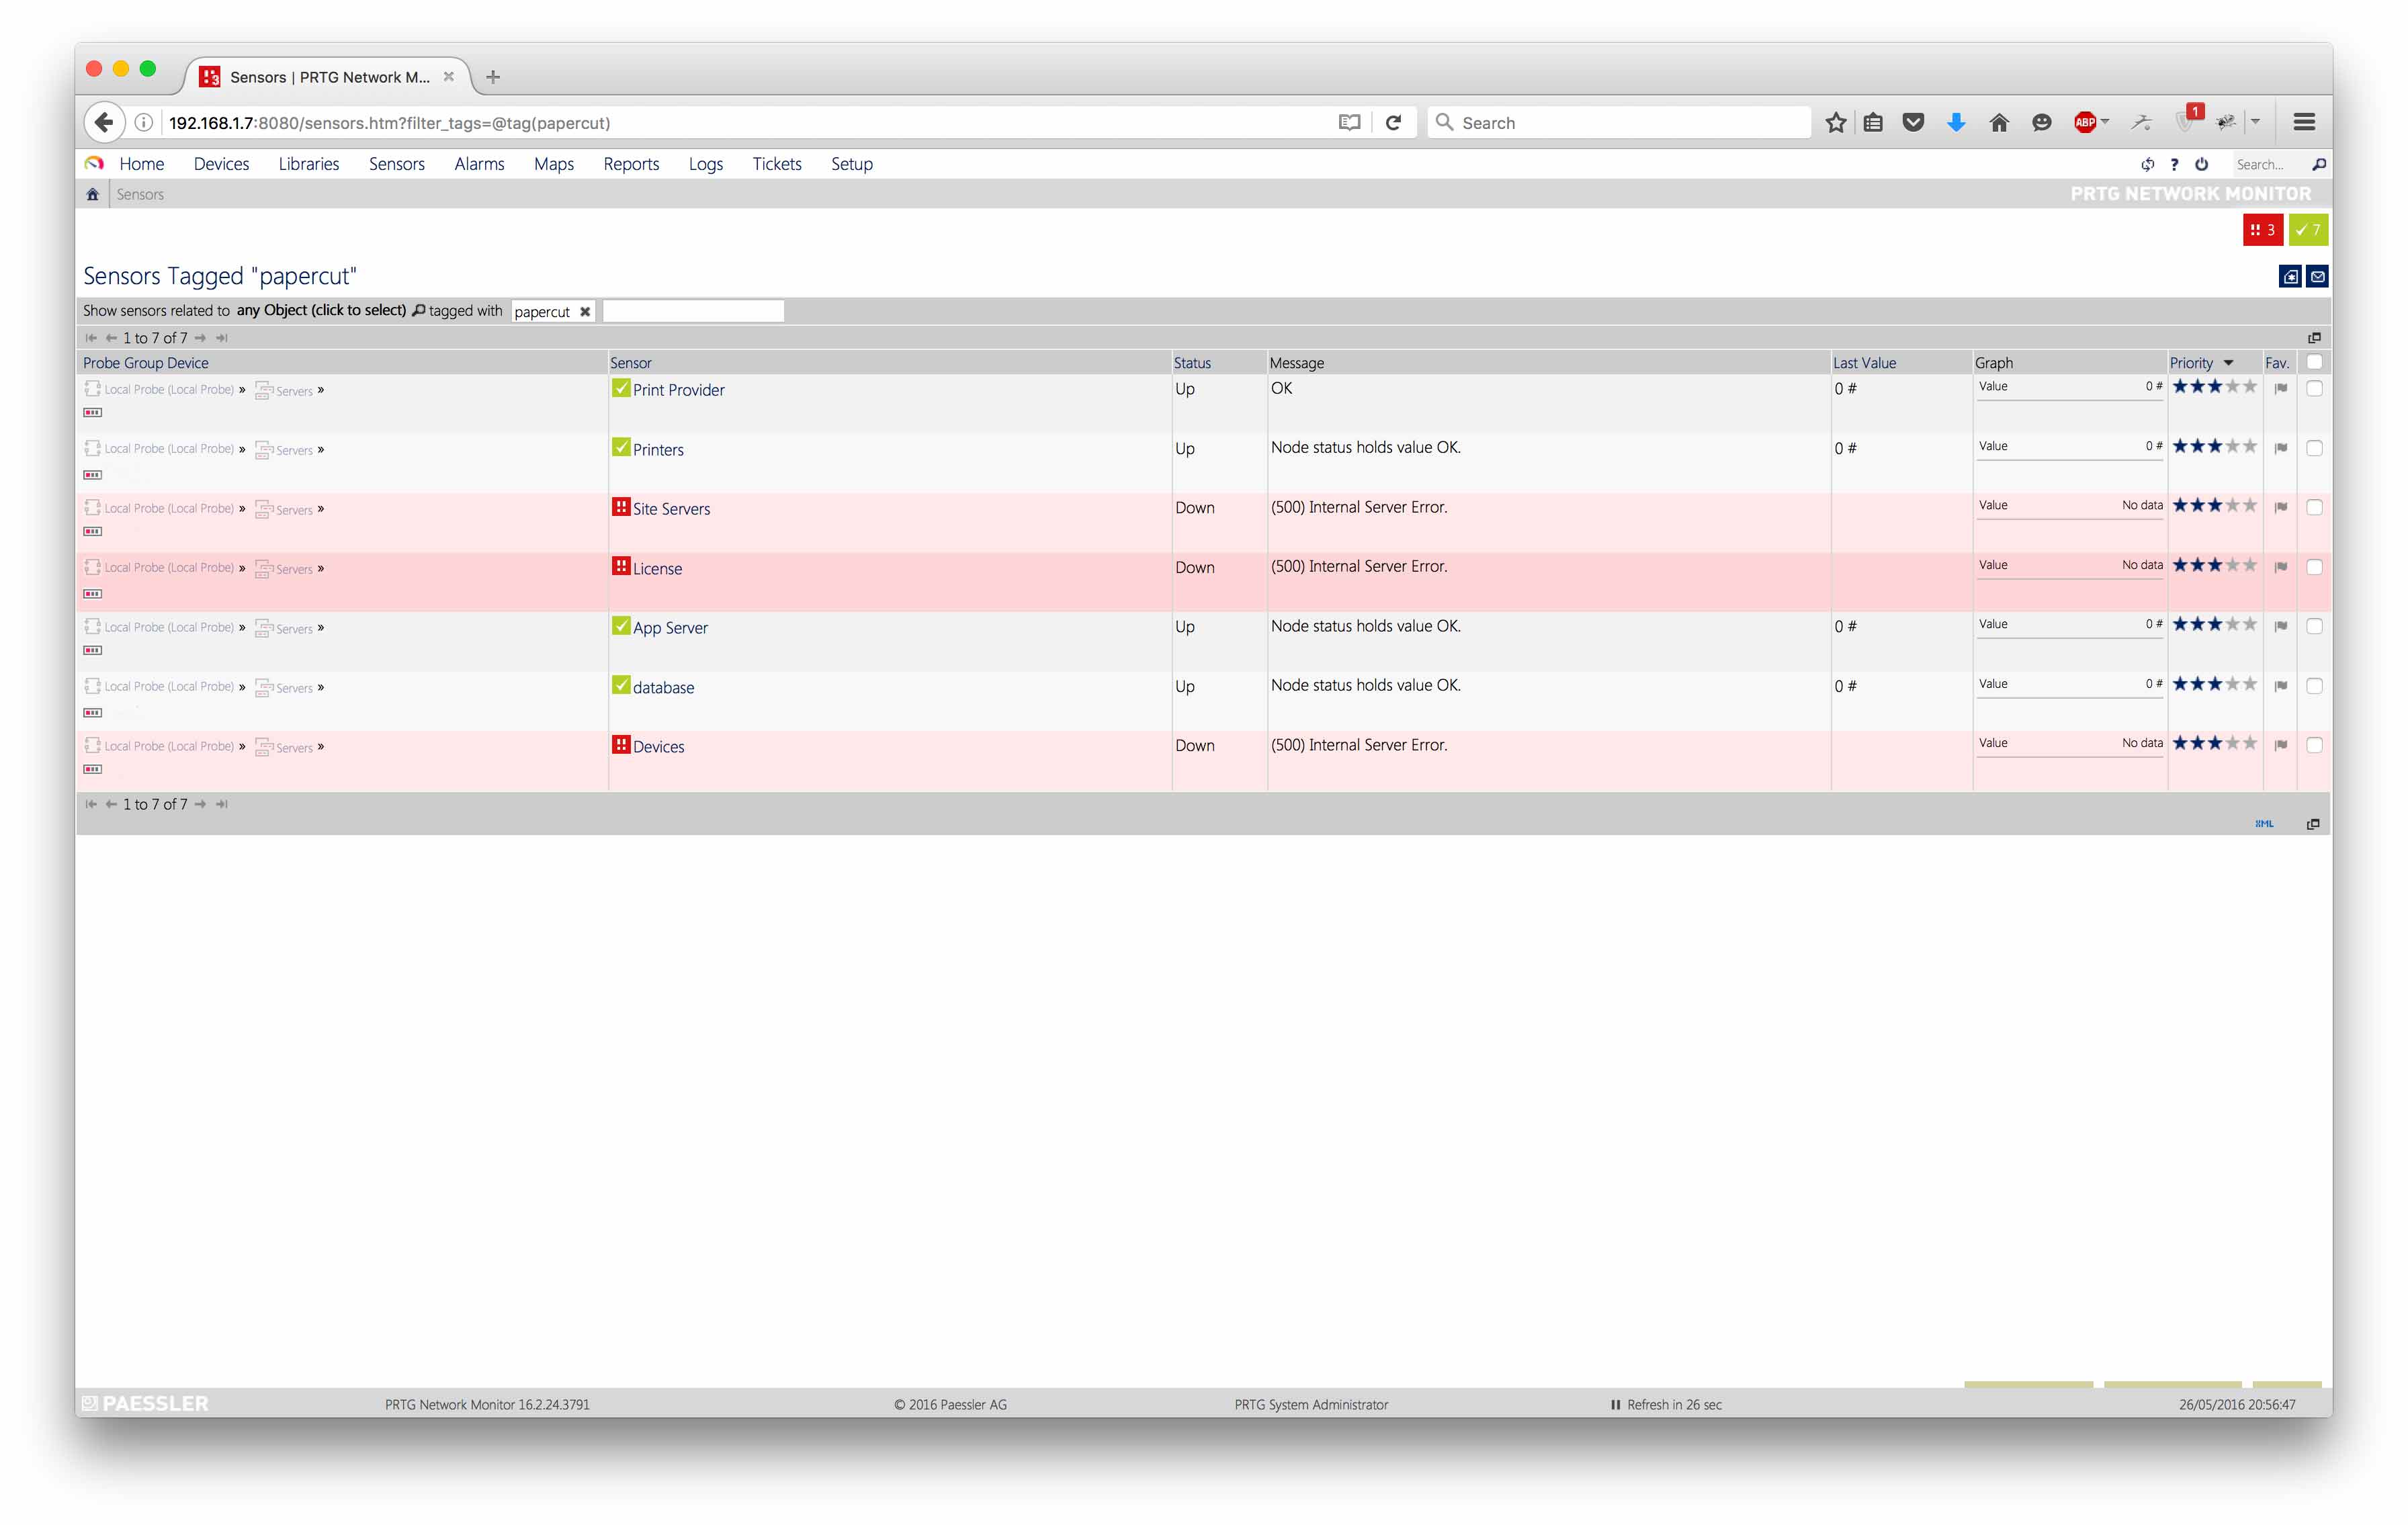Click the PRTG logout power icon
The height and width of the screenshot is (1525, 2408).
2201,164
